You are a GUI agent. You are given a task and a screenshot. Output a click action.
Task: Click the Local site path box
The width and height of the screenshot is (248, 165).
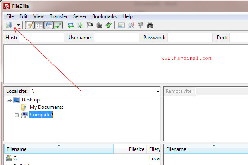[x=95, y=91]
